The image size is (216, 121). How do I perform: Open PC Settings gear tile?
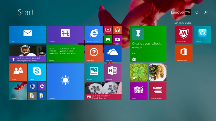[42, 86]
